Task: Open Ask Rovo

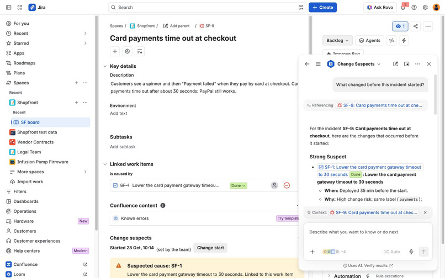Action: click(x=380, y=7)
